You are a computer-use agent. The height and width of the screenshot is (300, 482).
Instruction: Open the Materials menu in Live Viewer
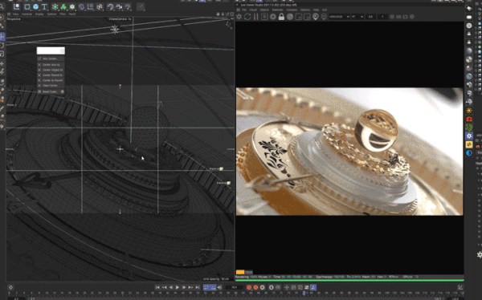(x=277, y=10)
